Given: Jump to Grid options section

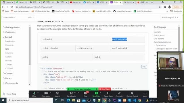Looking at the screenshot, I should click(x=159, y=39).
